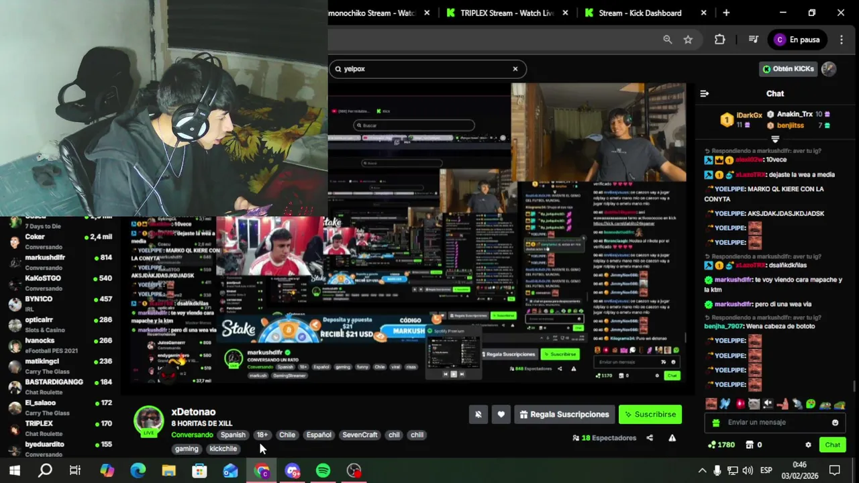Select the Chile tag
This screenshot has height=483, width=859.
pyautogui.click(x=287, y=435)
